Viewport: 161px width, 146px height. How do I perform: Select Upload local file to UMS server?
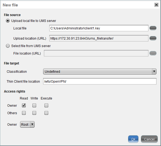(x=8, y=21)
